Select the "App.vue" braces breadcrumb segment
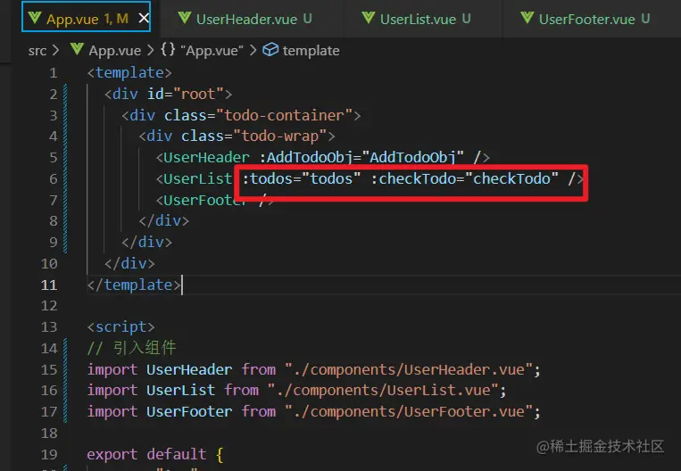Image resolution: width=681 pixels, height=471 pixels. tap(212, 51)
